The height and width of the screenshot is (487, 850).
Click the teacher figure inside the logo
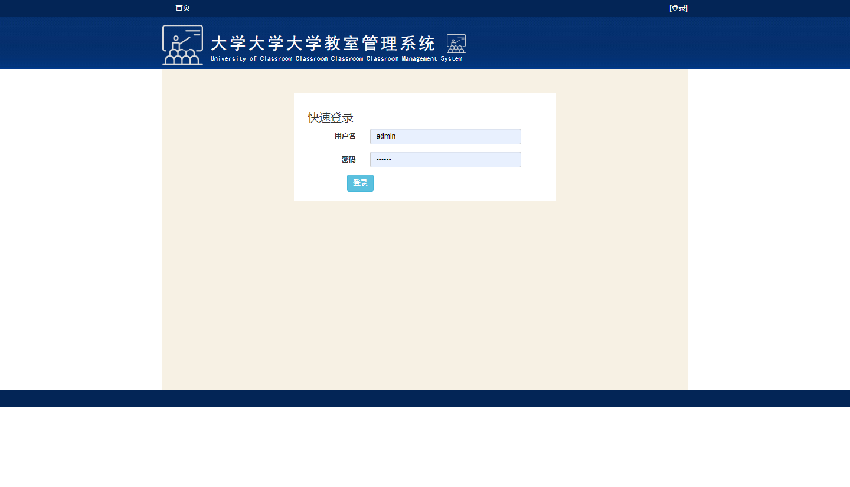click(x=177, y=40)
